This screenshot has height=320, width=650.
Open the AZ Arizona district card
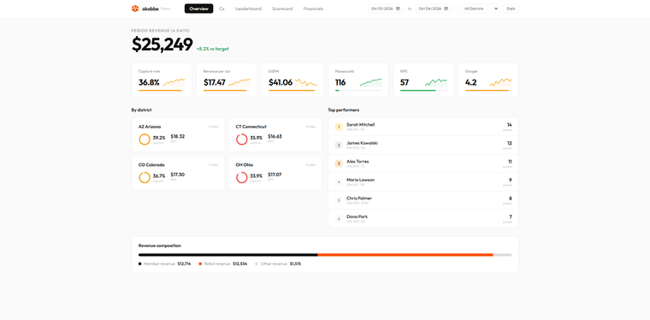(x=178, y=134)
